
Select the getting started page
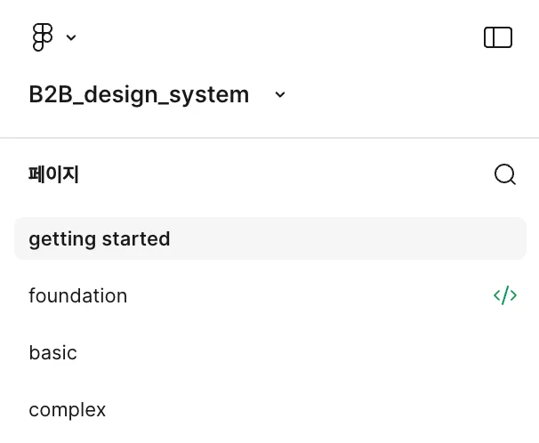click(100, 238)
